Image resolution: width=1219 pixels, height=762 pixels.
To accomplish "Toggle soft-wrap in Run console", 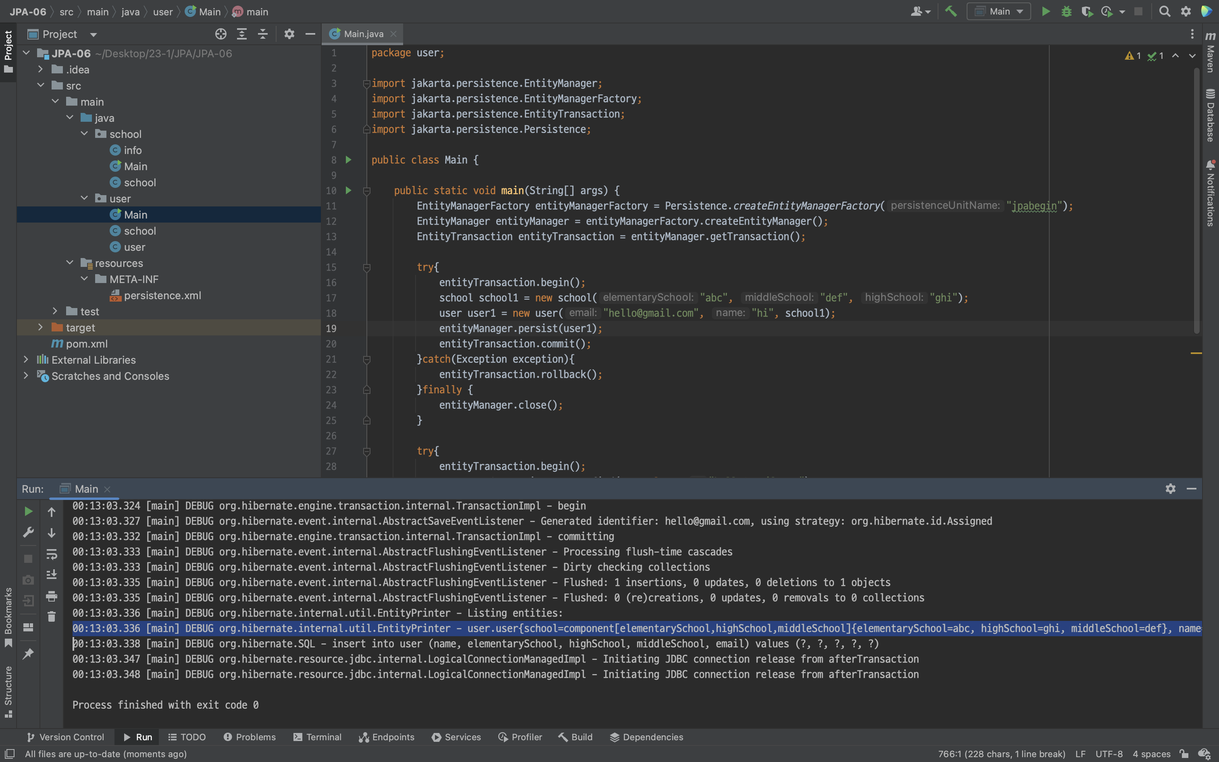I will click(x=51, y=554).
